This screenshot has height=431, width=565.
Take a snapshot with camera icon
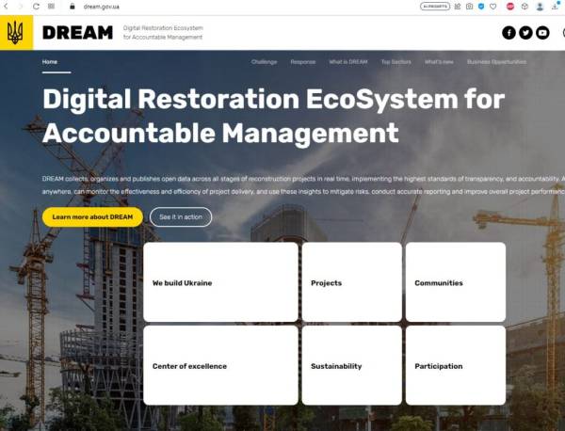tap(469, 7)
